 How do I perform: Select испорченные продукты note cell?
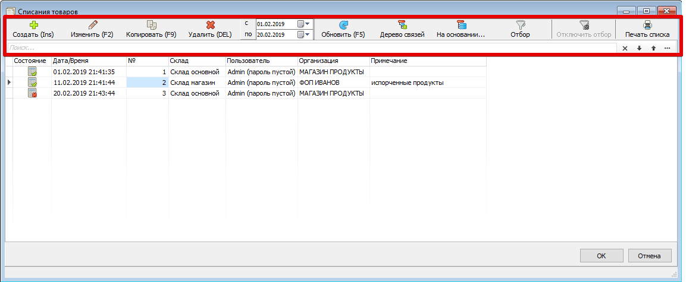pyautogui.click(x=428, y=82)
